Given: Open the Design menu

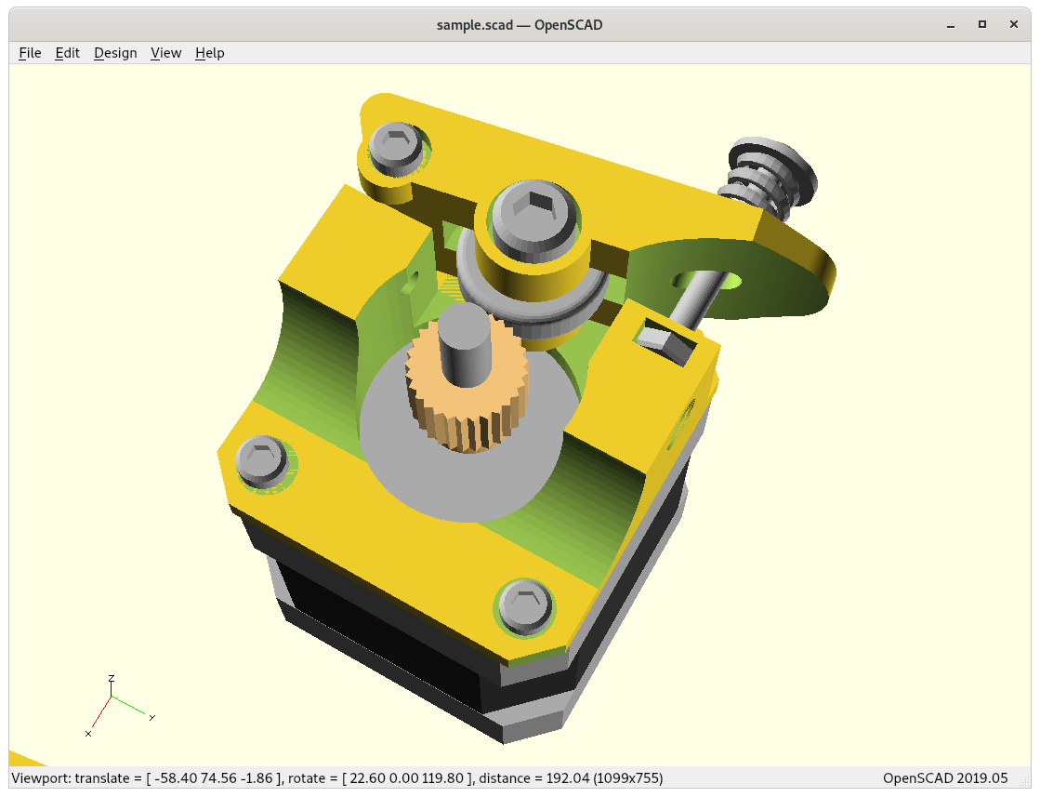Looking at the screenshot, I should point(115,53).
